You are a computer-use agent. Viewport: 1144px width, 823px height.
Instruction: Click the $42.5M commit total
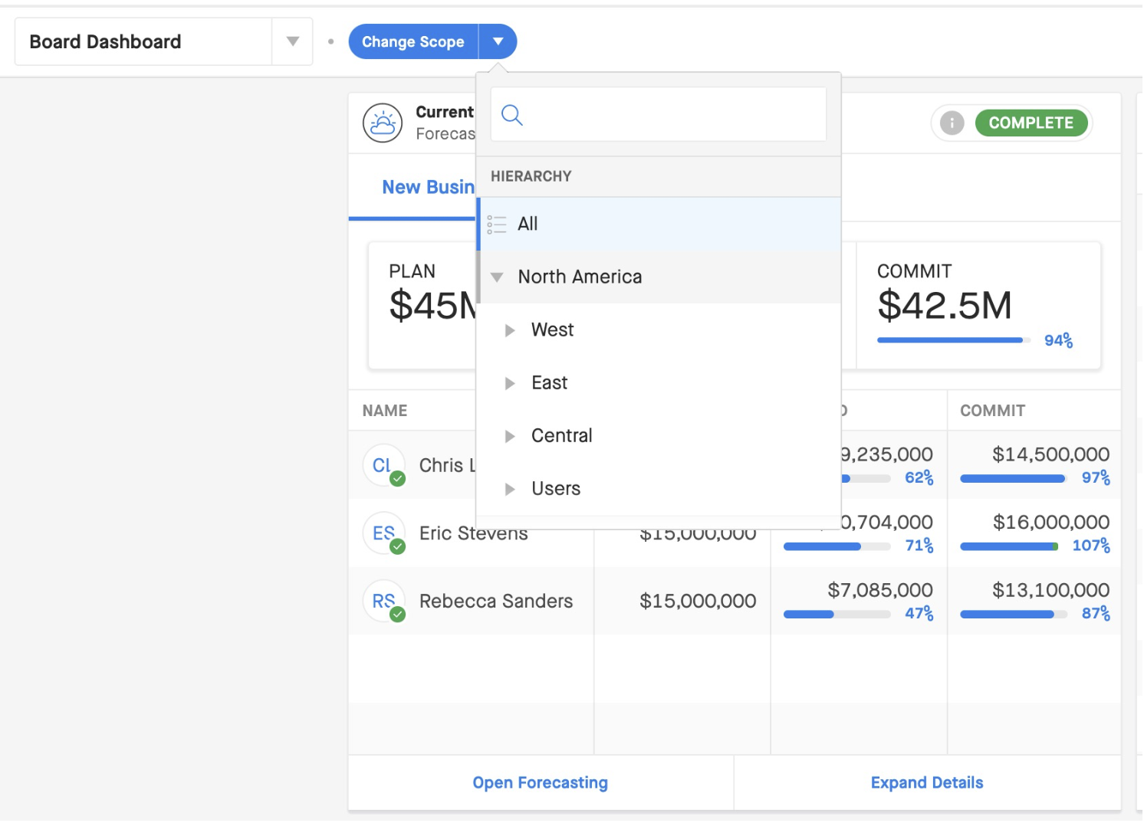click(x=945, y=305)
